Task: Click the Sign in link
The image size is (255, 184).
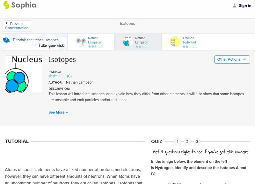Action: 245,5
